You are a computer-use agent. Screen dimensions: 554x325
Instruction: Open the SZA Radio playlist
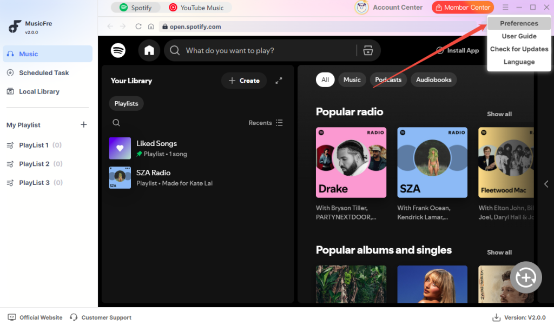[x=198, y=178]
